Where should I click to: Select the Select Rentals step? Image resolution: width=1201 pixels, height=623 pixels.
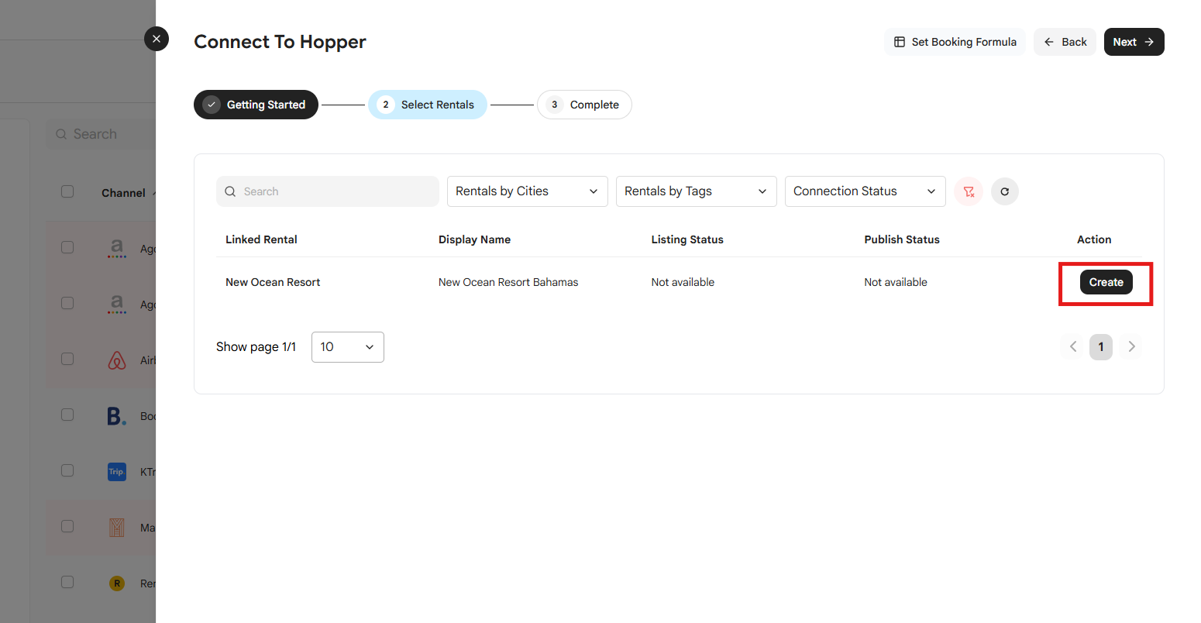[428, 105]
